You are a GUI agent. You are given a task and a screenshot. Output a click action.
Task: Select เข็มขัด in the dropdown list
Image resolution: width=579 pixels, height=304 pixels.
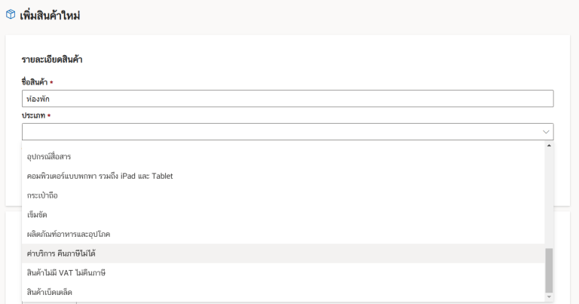point(37,215)
